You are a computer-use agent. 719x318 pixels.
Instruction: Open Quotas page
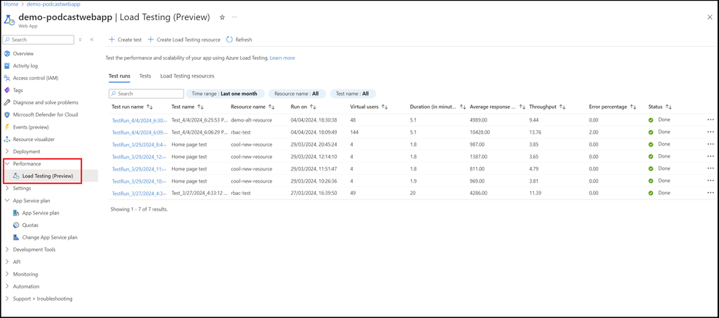[x=30, y=225]
